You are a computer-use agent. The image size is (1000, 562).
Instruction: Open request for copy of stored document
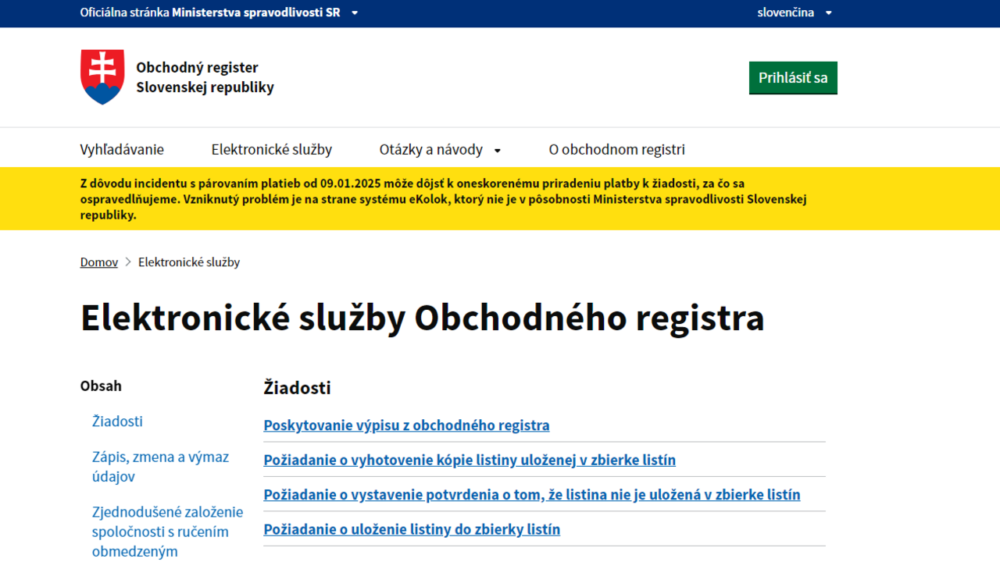coord(470,461)
